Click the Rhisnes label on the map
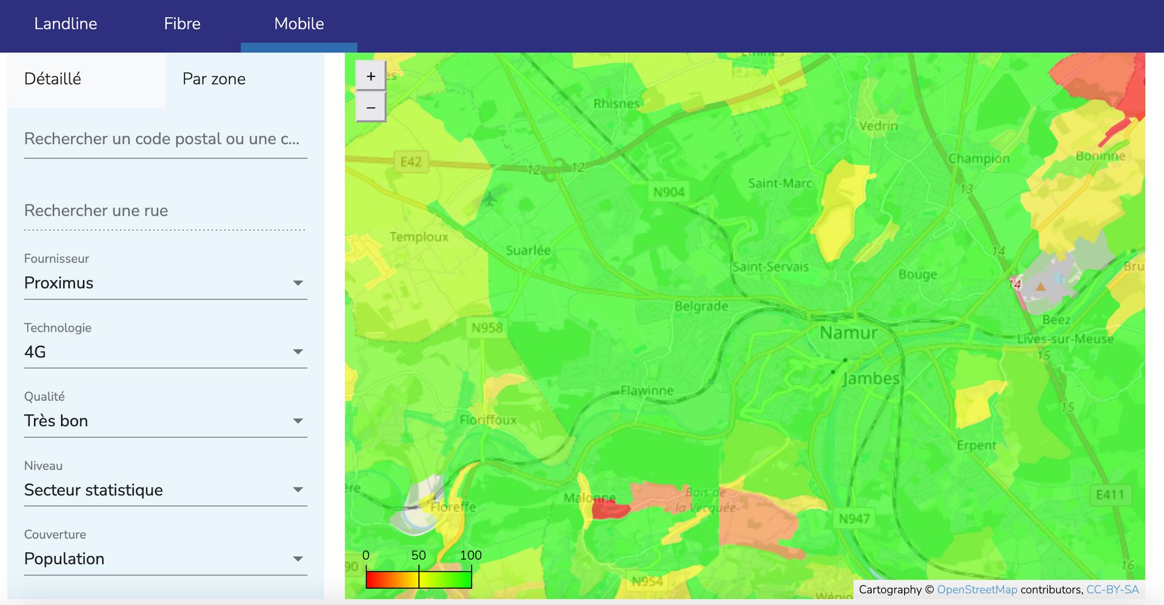The image size is (1164, 605). [617, 104]
